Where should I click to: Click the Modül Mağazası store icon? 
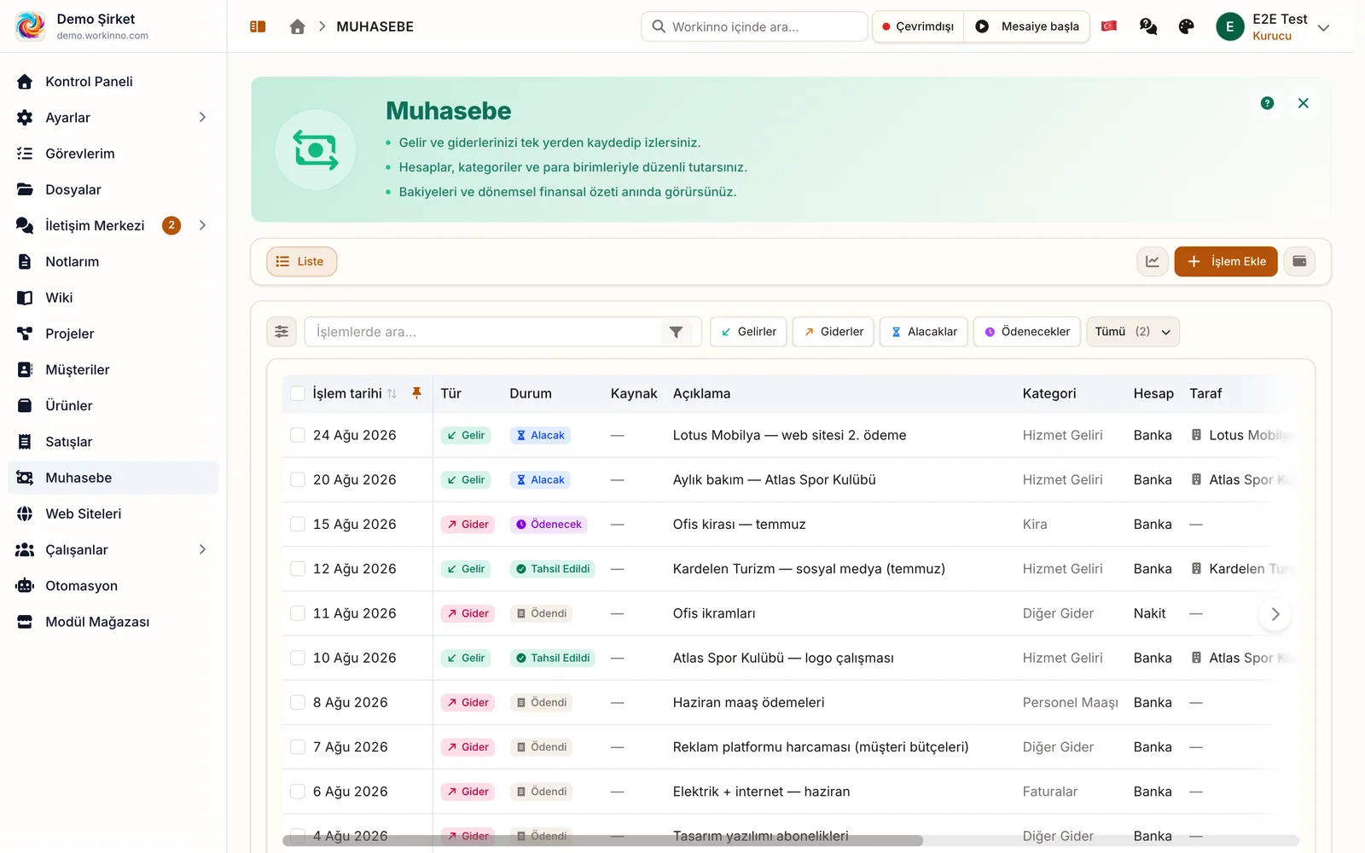[x=25, y=622]
